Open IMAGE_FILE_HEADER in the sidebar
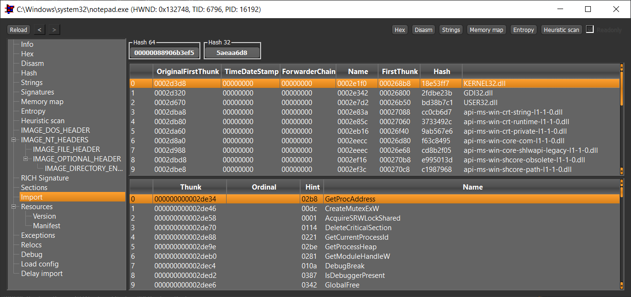The width and height of the screenshot is (631, 297). pyautogui.click(x=66, y=149)
